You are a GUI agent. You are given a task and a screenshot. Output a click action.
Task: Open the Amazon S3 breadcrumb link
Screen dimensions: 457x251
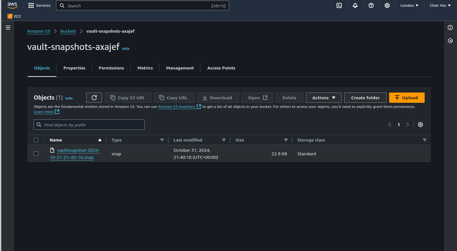point(39,31)
